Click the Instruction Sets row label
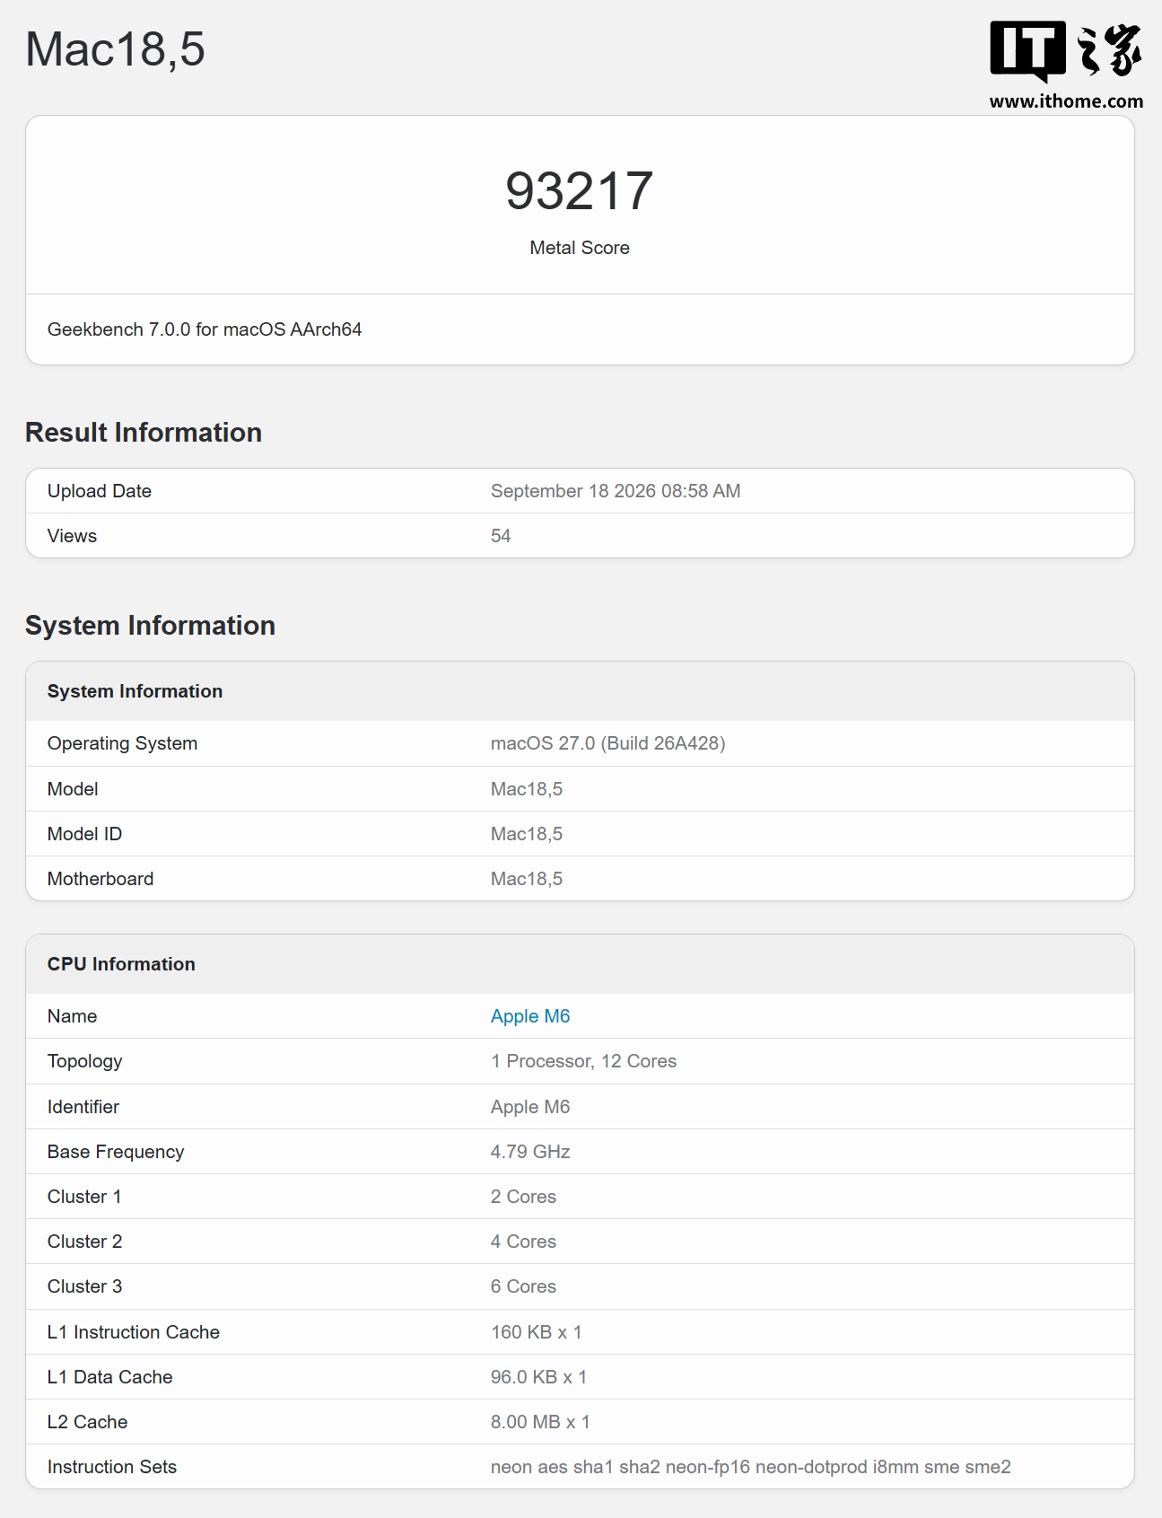Viewport: 1162px width, 1518px height. pyautogui.click(x=112, y=1467)
